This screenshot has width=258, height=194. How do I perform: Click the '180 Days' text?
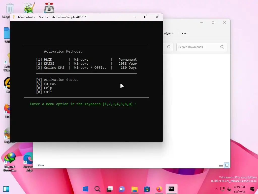(x=129, y=68)
